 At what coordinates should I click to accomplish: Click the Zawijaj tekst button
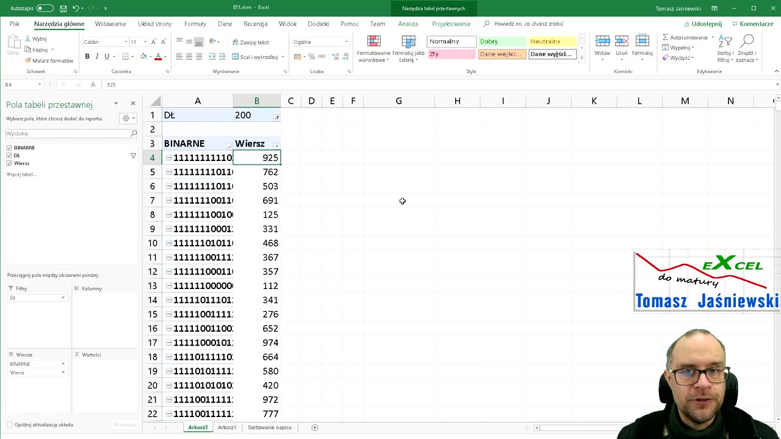point(250,43)
